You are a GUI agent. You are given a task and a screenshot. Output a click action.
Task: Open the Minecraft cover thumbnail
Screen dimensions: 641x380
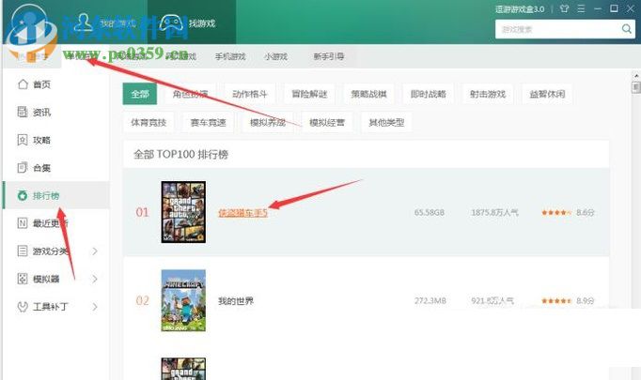183,300
